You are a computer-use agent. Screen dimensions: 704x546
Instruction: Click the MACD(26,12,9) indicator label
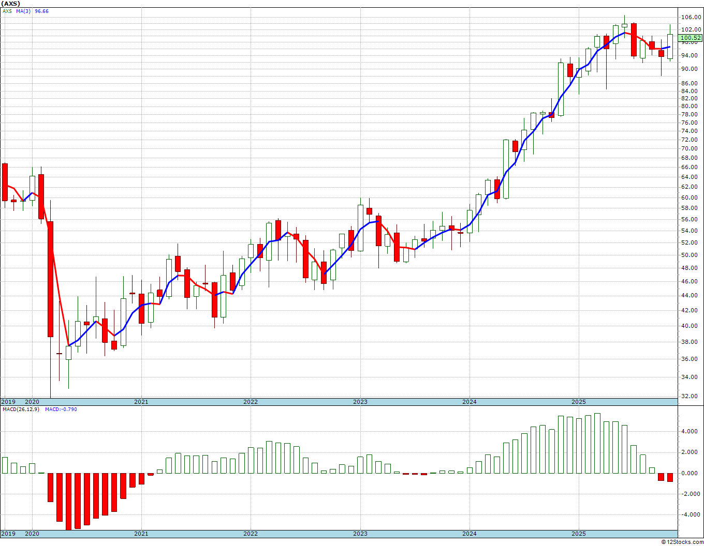(21, 410)
